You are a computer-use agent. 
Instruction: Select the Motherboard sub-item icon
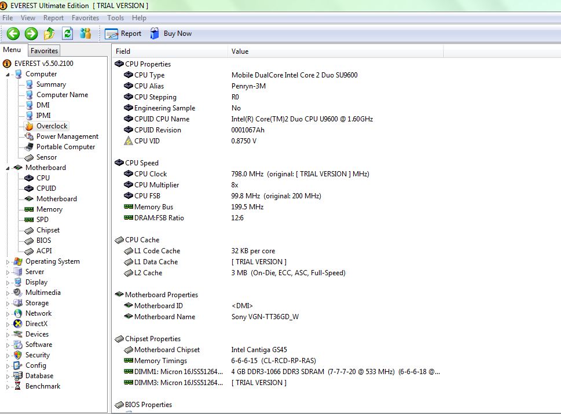[29, 199]
